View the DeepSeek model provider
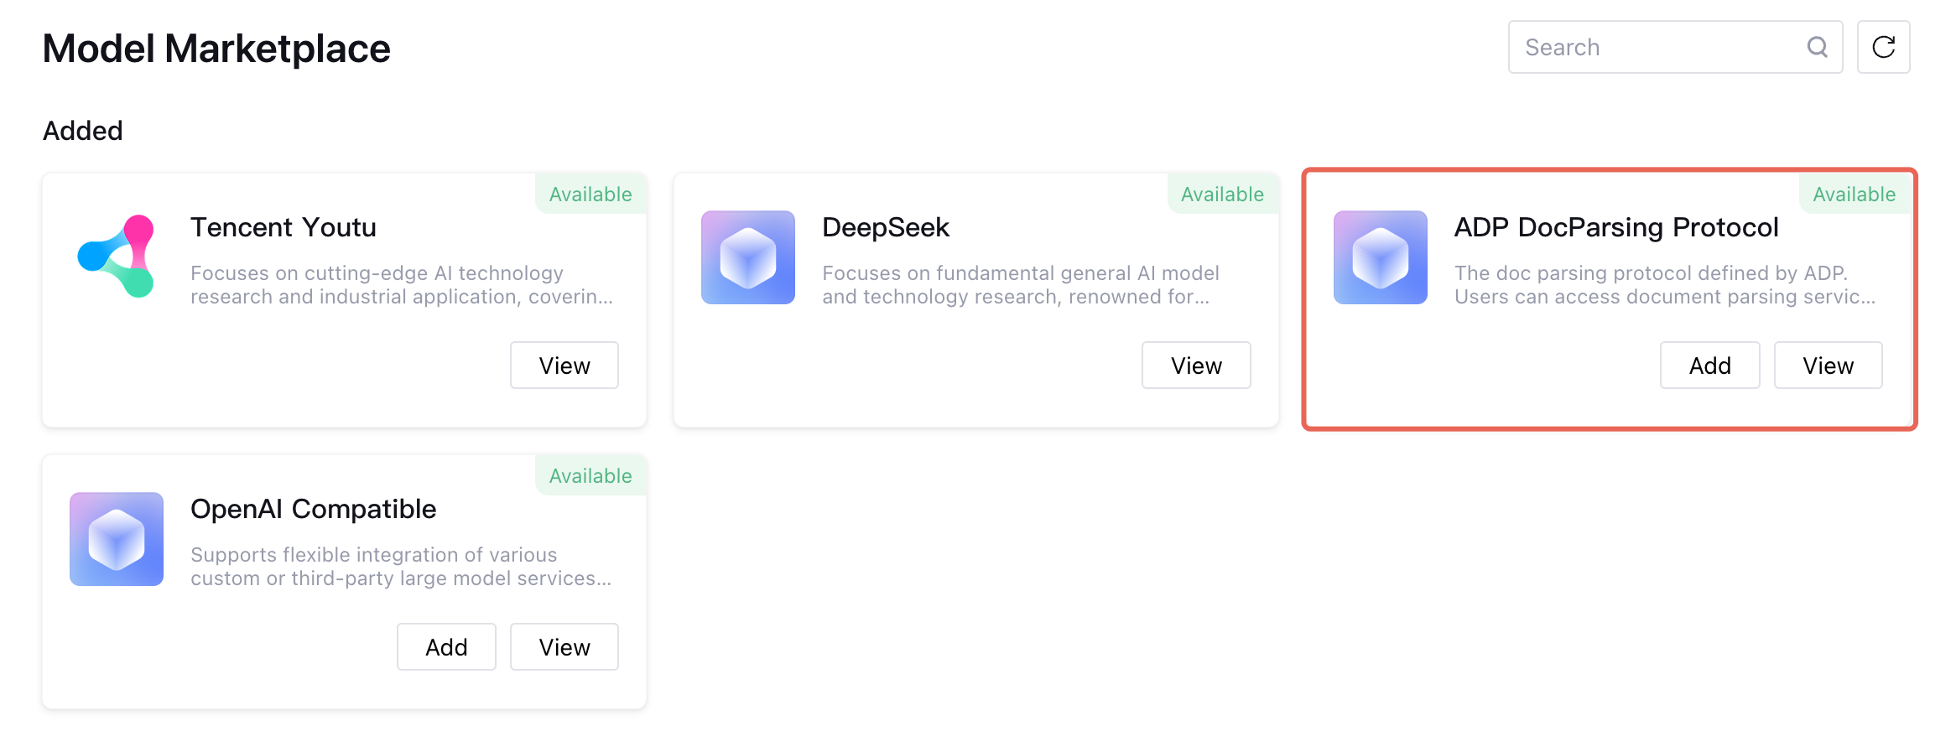This screenshot has width=1956, height=736. coord(1196,365)
